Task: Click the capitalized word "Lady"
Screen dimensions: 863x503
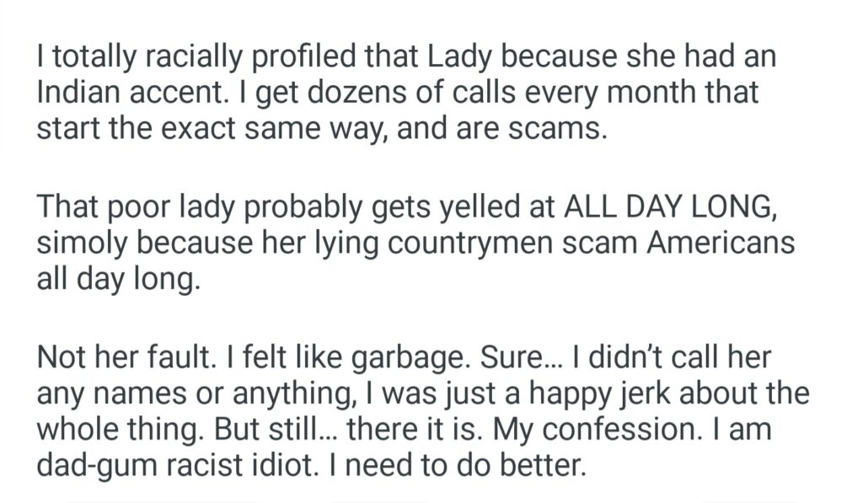Action: pyautogui.click(x=454, y=58)
